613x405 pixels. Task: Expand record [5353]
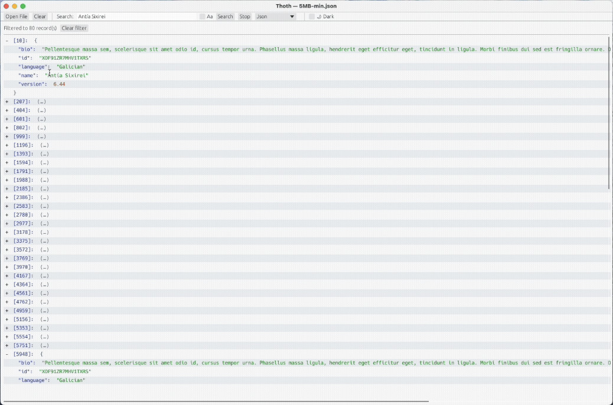[x=6, y=328]
